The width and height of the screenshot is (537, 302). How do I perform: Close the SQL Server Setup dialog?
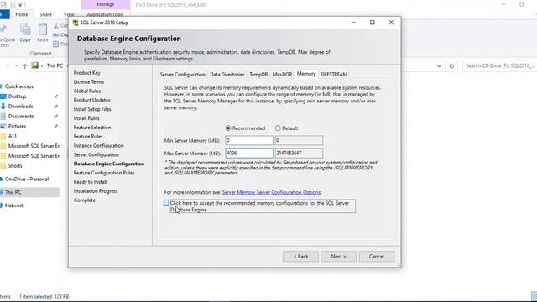click(x=391, y=23)
